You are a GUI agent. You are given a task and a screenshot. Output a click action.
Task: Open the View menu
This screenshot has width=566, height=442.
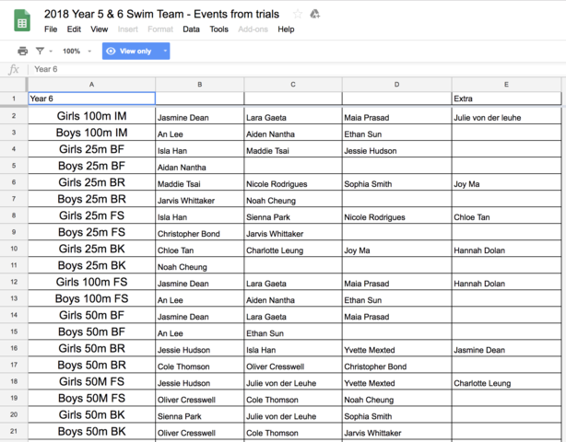click(99, 29)
